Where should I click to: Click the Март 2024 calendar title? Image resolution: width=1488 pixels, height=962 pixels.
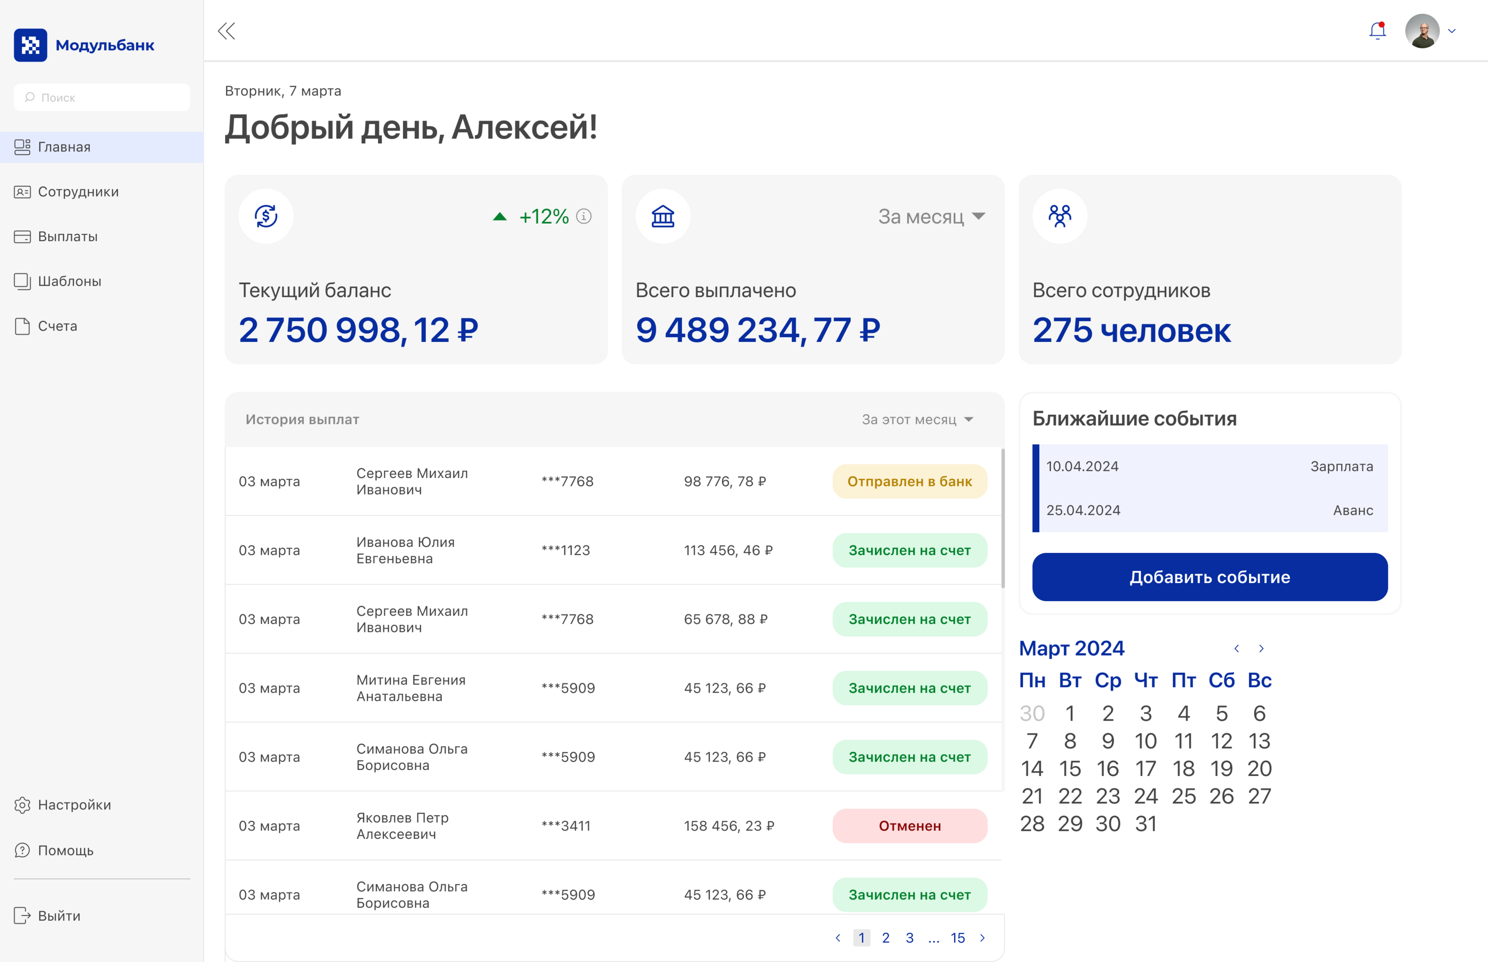(1071, 649)
